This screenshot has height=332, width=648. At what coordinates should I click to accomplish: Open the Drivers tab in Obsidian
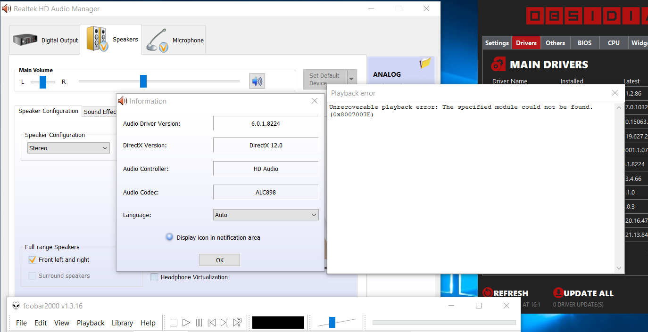pos(526,43)
